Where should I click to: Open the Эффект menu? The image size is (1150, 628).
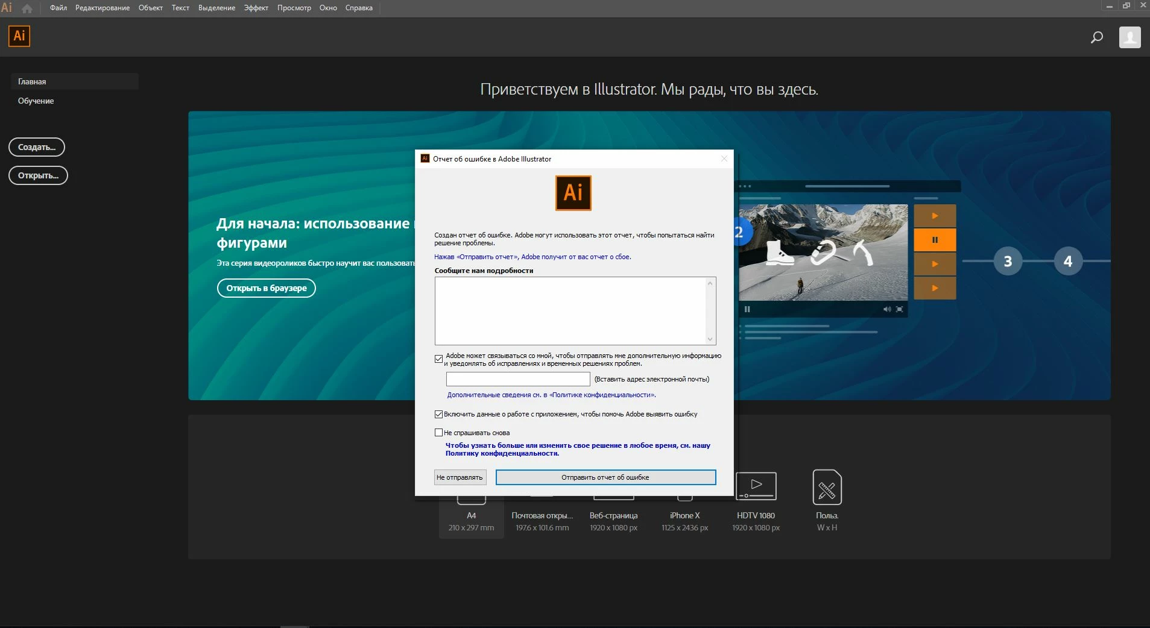click(x=256, y=8)
